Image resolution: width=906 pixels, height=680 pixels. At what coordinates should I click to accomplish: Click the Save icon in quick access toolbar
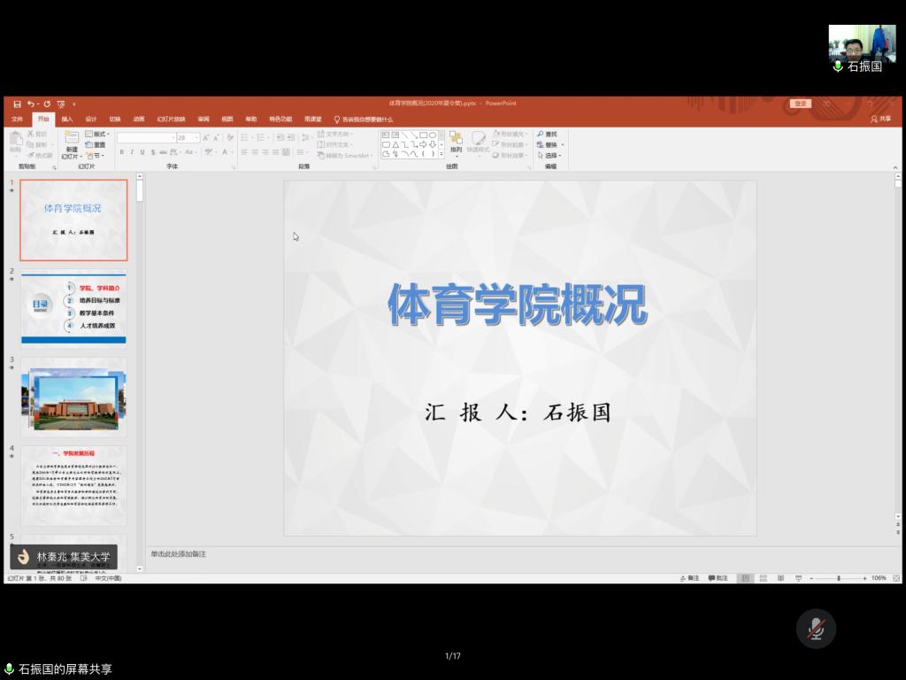click(x=17, y=104)
